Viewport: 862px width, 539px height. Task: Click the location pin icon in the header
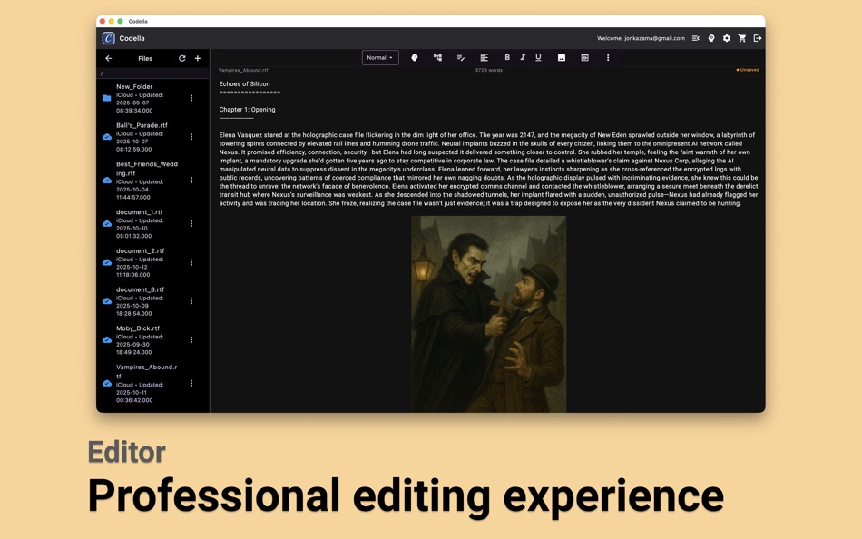(711, 38)
